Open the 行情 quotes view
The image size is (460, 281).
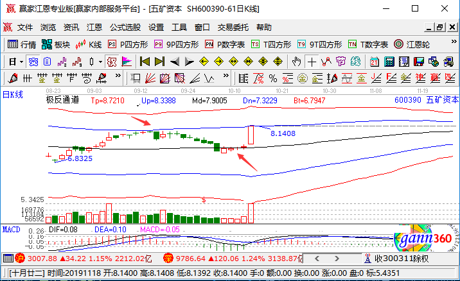[x=21, y=44]
